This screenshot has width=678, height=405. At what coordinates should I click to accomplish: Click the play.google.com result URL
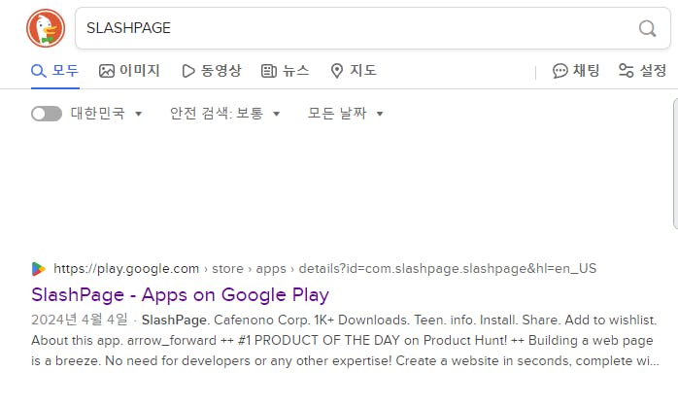tap(324, 268)
